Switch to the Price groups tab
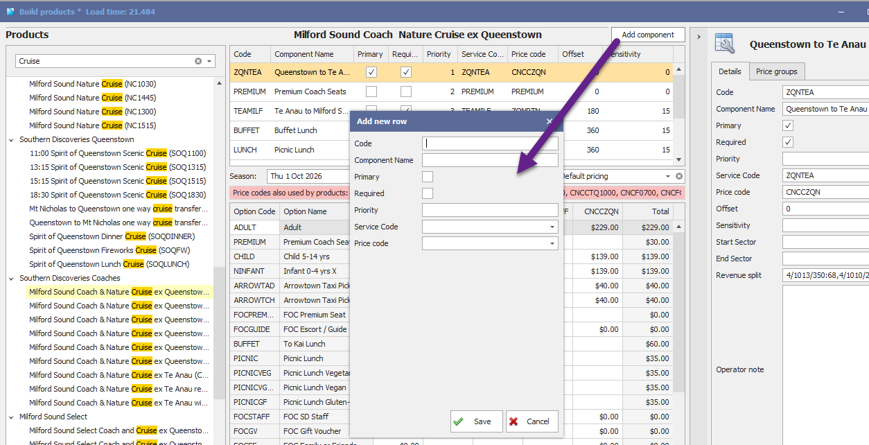The width and height of the screenshot is (869, 445). [776, 71]
